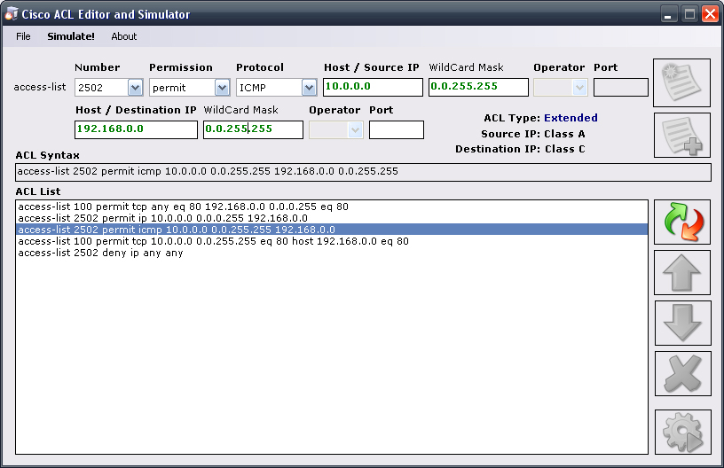The height and width of the screenshot is (468, 724).
Task: Click the destination WildCard Mask field
Action: (x=253, y=129)
